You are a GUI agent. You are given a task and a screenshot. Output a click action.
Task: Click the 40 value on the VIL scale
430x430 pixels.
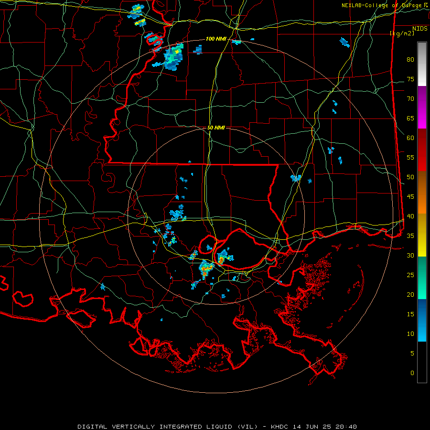click(x=410, y=216)
